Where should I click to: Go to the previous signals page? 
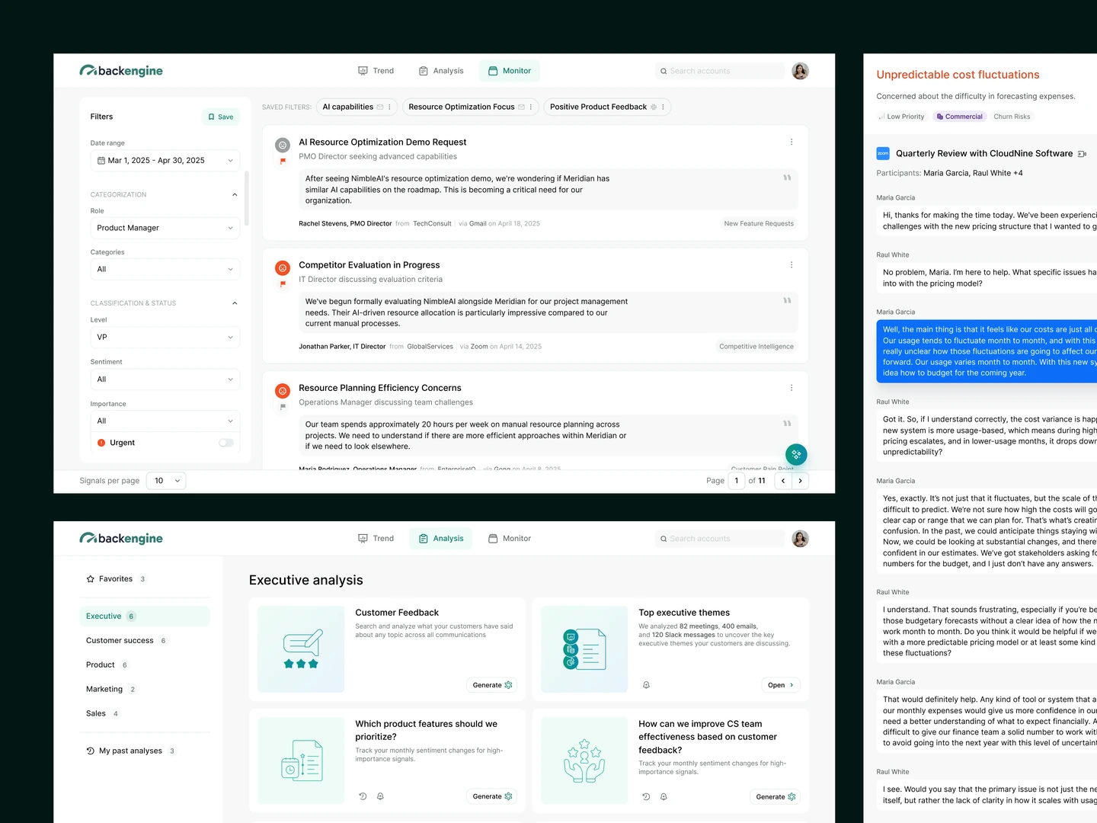coord(783,481)
